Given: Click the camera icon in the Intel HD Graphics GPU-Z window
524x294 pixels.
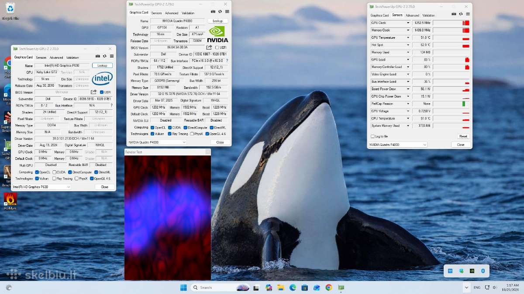Looking at the screenshot, I should [98, 56].
